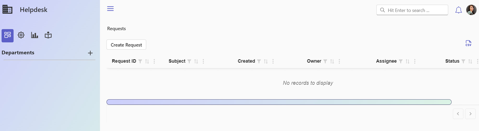Open the user profile avatar
This screenshot has height=131, width=479.
click(471, 10)
